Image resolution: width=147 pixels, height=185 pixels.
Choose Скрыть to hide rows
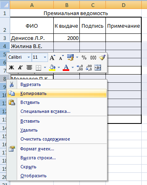click(x=57, y=167)
